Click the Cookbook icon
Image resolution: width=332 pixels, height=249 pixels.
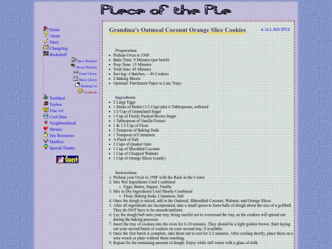(x=81, y=91)
